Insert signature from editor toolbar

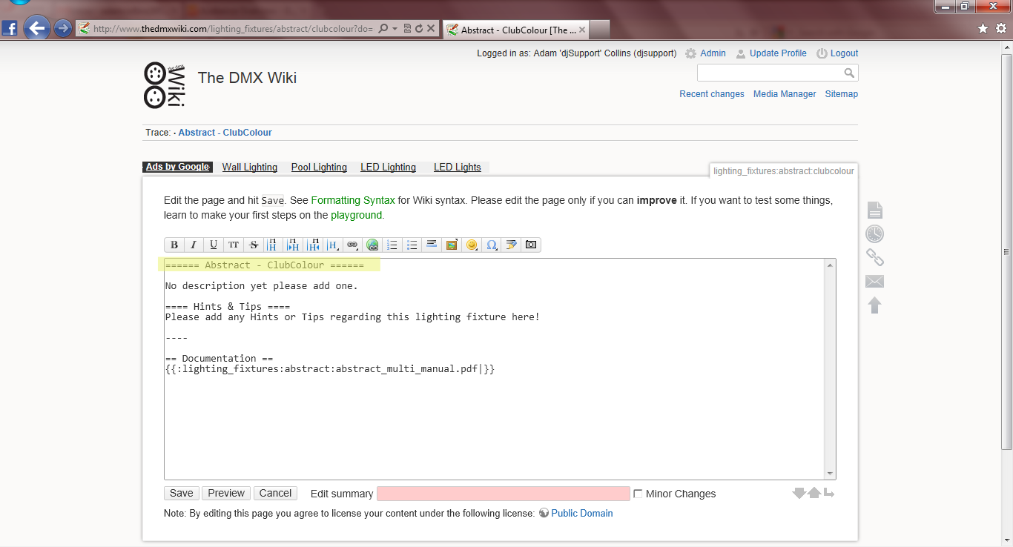coord(511,245)
